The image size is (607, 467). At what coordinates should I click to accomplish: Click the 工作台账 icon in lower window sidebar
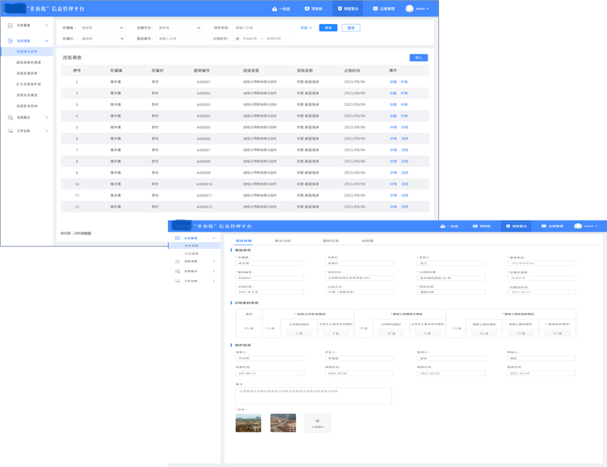(178, 281)
